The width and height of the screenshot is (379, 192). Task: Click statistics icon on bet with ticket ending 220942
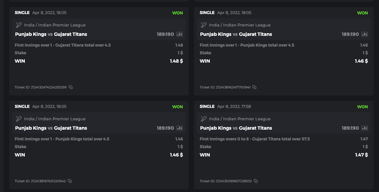pyautogui.click(x=180, y=128)
